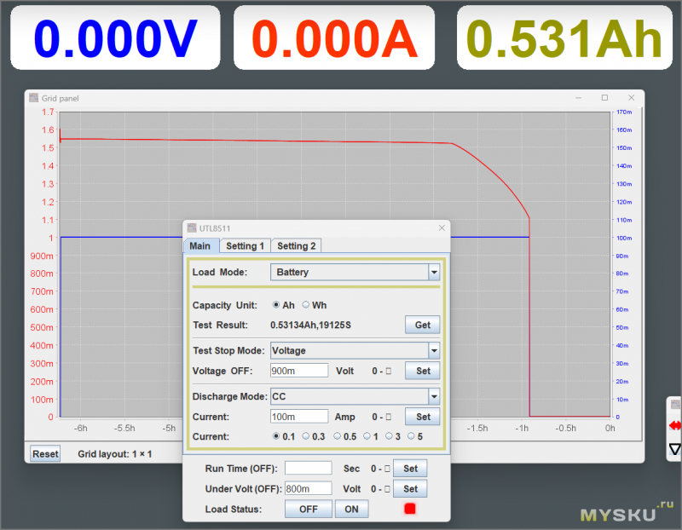Maximize the Grid panel window
Image resolution: width=682 pixels, height=530 pixels.
(604, 98)
